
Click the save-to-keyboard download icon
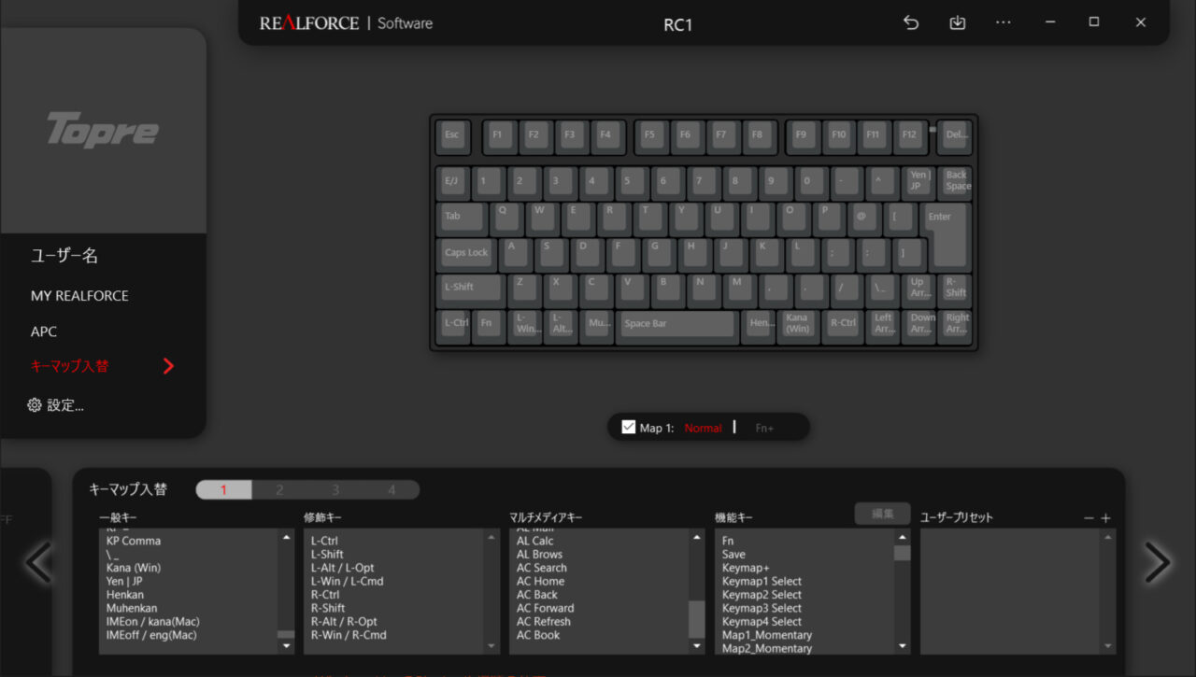(x=957, y=22)
